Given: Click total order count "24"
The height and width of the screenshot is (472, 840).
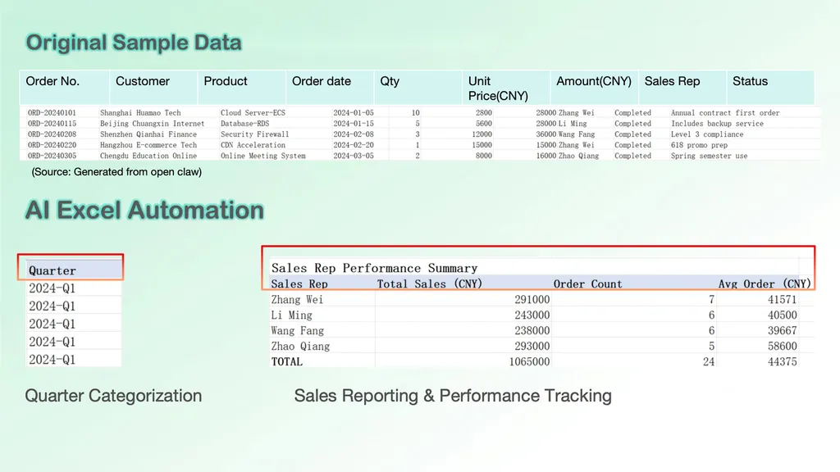Looking at the screenshot, I should (709, 361).
